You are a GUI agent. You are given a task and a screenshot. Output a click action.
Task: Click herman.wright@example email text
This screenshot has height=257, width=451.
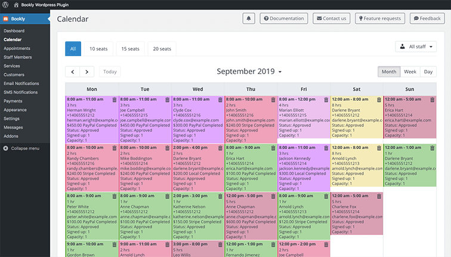point(92,120)
